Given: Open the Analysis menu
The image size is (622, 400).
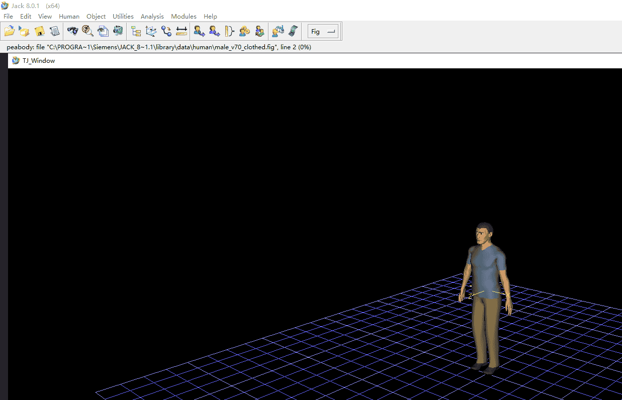Looking at the screenshot, I should (x=152, y=16).
